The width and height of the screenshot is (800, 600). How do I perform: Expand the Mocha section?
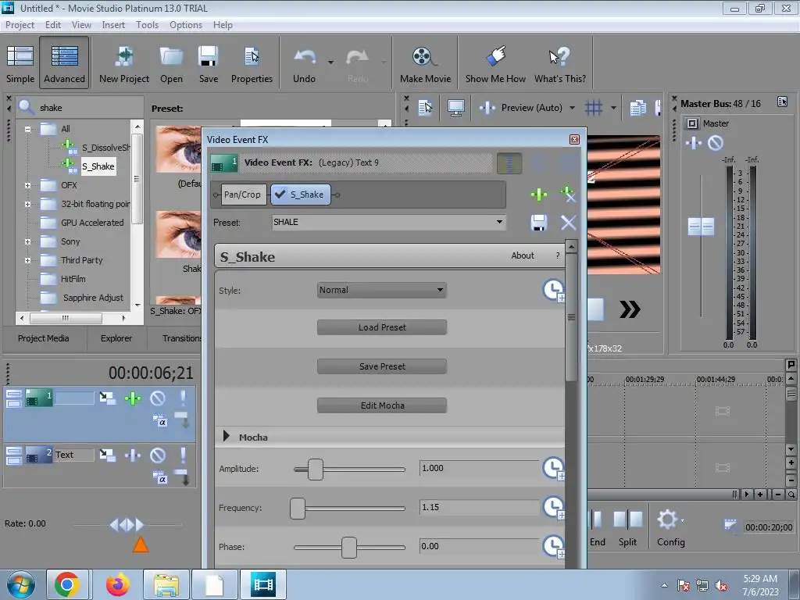[227, 436]
